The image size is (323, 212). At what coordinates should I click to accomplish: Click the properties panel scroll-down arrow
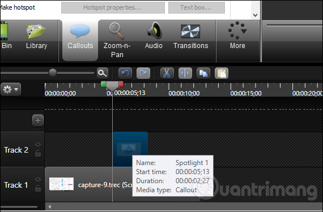tap(255, 15)
